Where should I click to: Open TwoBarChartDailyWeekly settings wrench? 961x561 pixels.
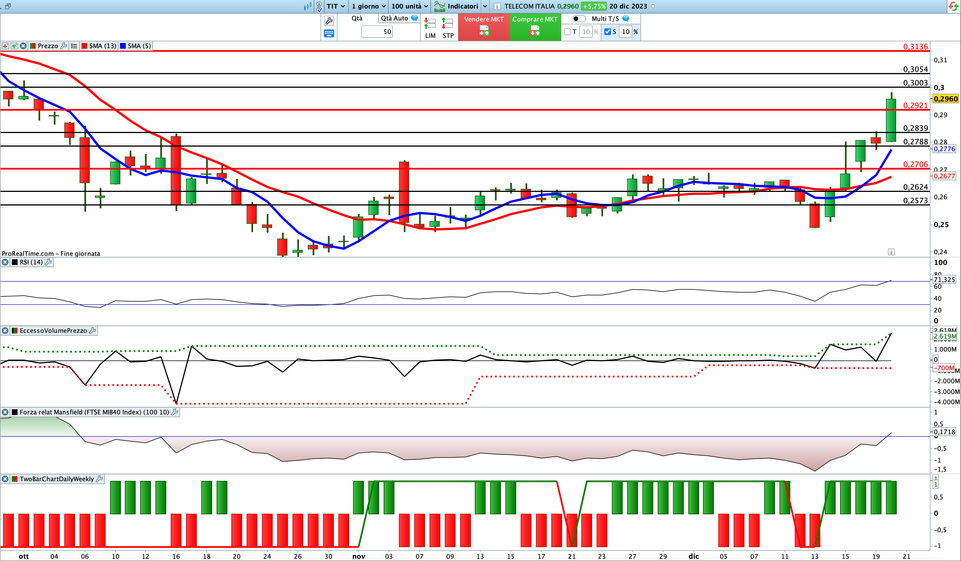pos(99,479)
